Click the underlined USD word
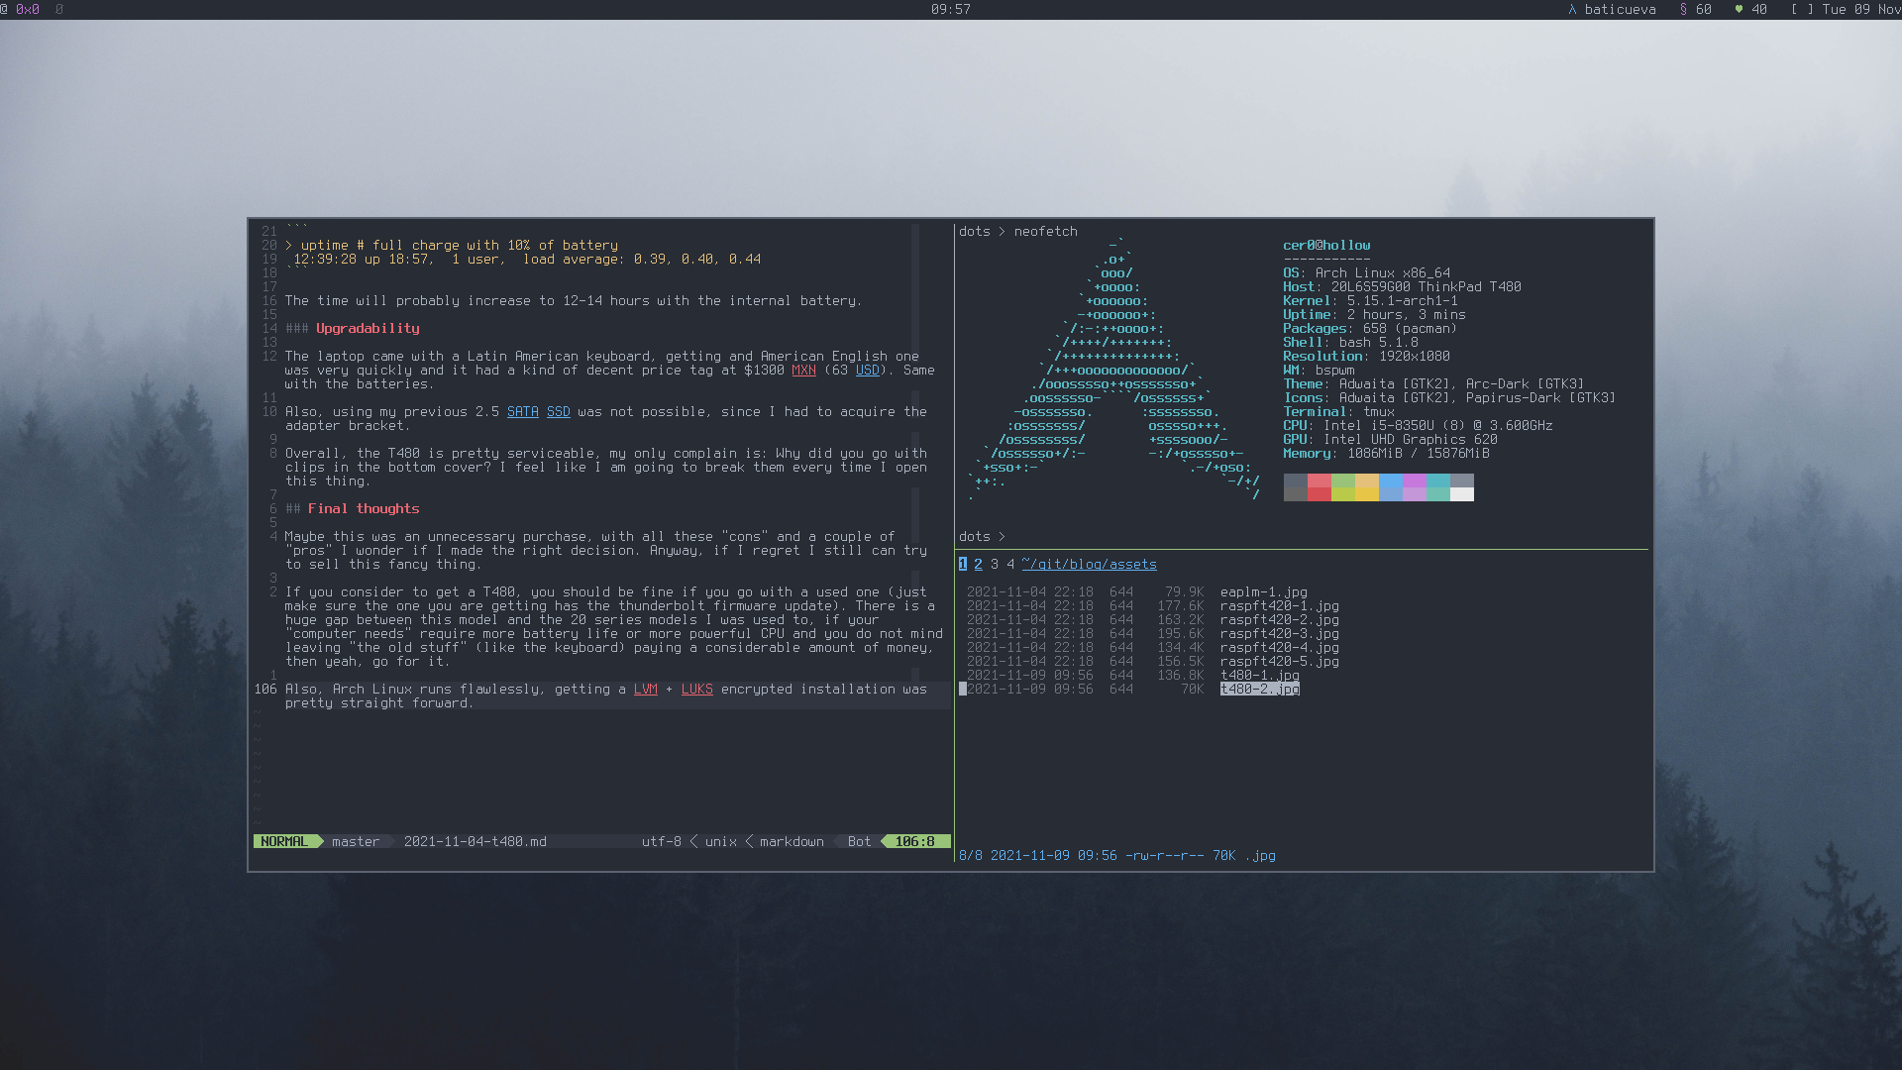Image resolution: width=1902 pixels, height=1070 pixels. 867,370
